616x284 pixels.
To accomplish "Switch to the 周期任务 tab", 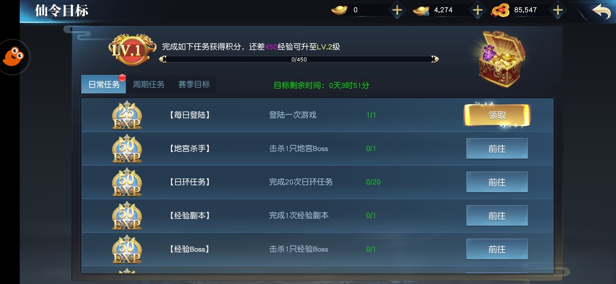I will coord(149,84).
